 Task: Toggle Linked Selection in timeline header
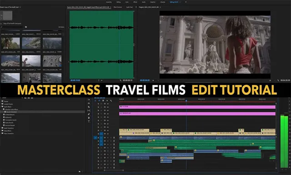[103, 101]
